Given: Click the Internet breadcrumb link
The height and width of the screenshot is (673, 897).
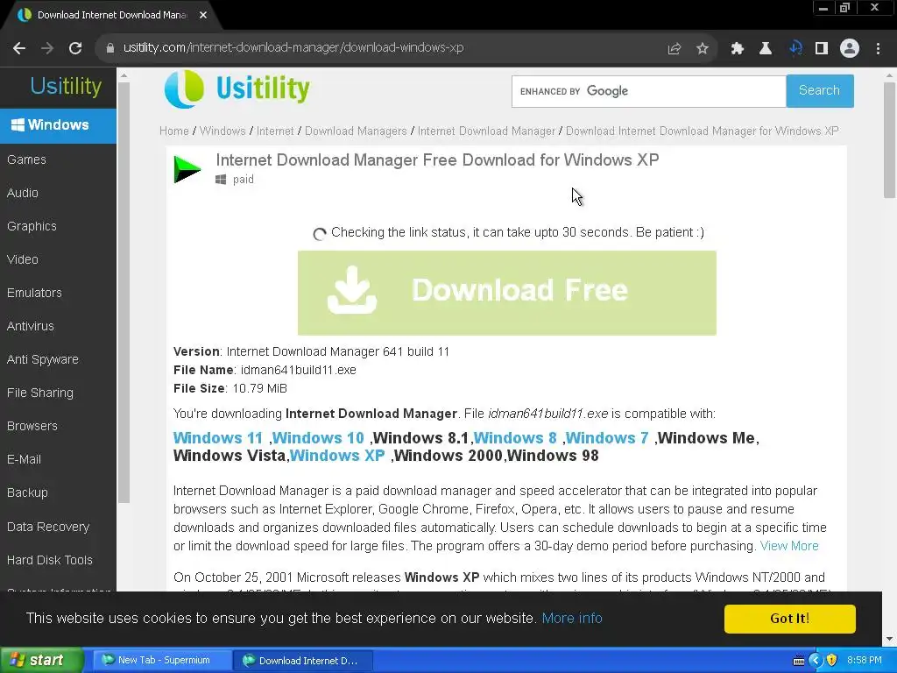Looking at the screenshot, I should (x=275, y=131).
